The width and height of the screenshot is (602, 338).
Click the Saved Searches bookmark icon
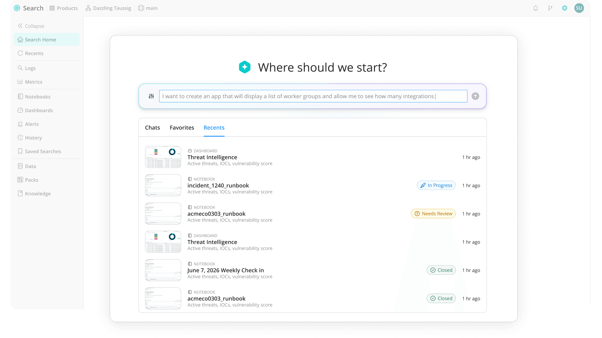pos(20,151)
